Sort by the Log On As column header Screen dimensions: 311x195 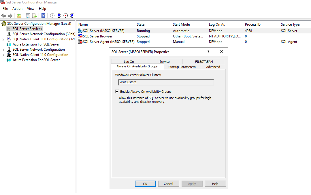[x=225, y=24]
